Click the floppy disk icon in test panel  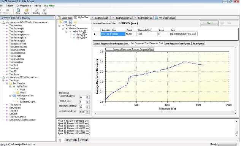(x=71, y=22)
